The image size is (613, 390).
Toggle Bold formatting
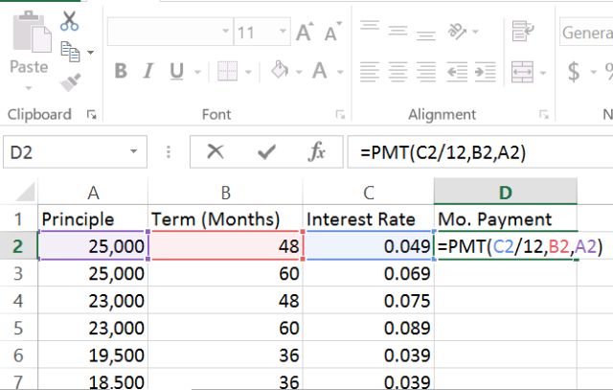pos(121,71)
